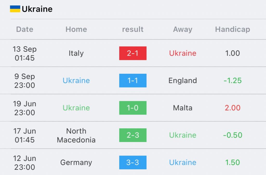The height and width of the screenshot is (175, 266).
Task: Open the red 2-1 result badge
Action: pos(133,53)
